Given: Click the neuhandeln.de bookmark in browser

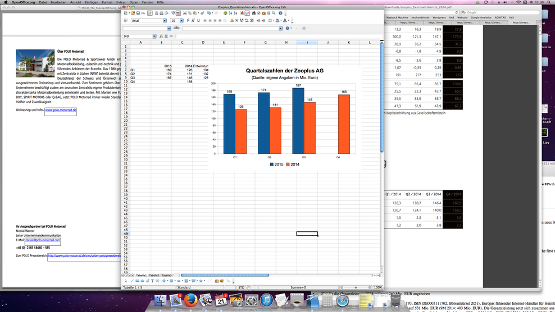Looking at the screenshot, I should coord(420,17).
